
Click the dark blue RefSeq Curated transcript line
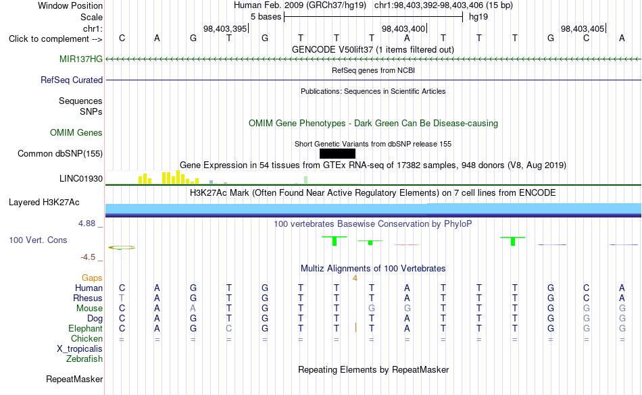(x=373, y=80)
